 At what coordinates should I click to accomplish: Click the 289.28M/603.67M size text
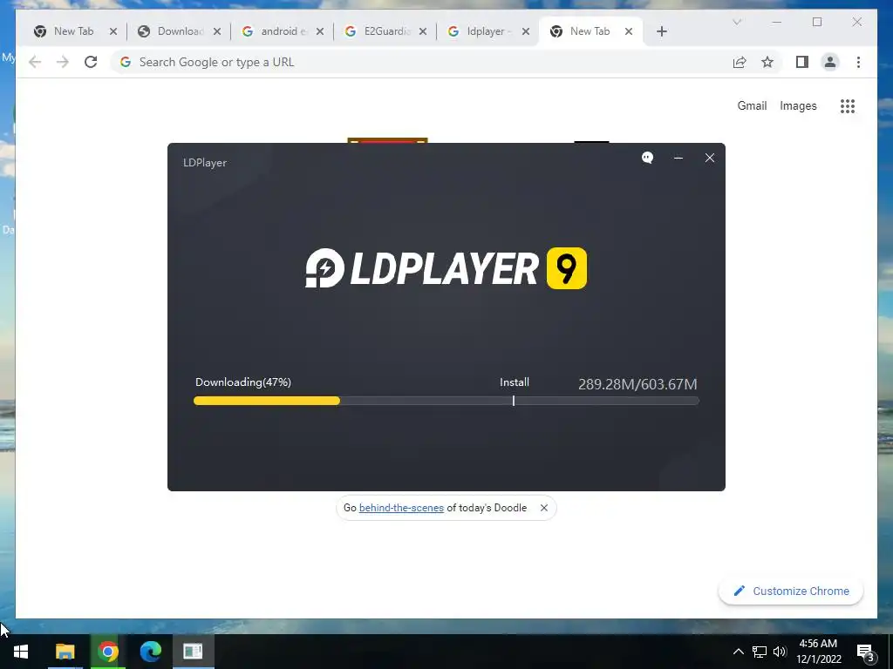point(637,384)
